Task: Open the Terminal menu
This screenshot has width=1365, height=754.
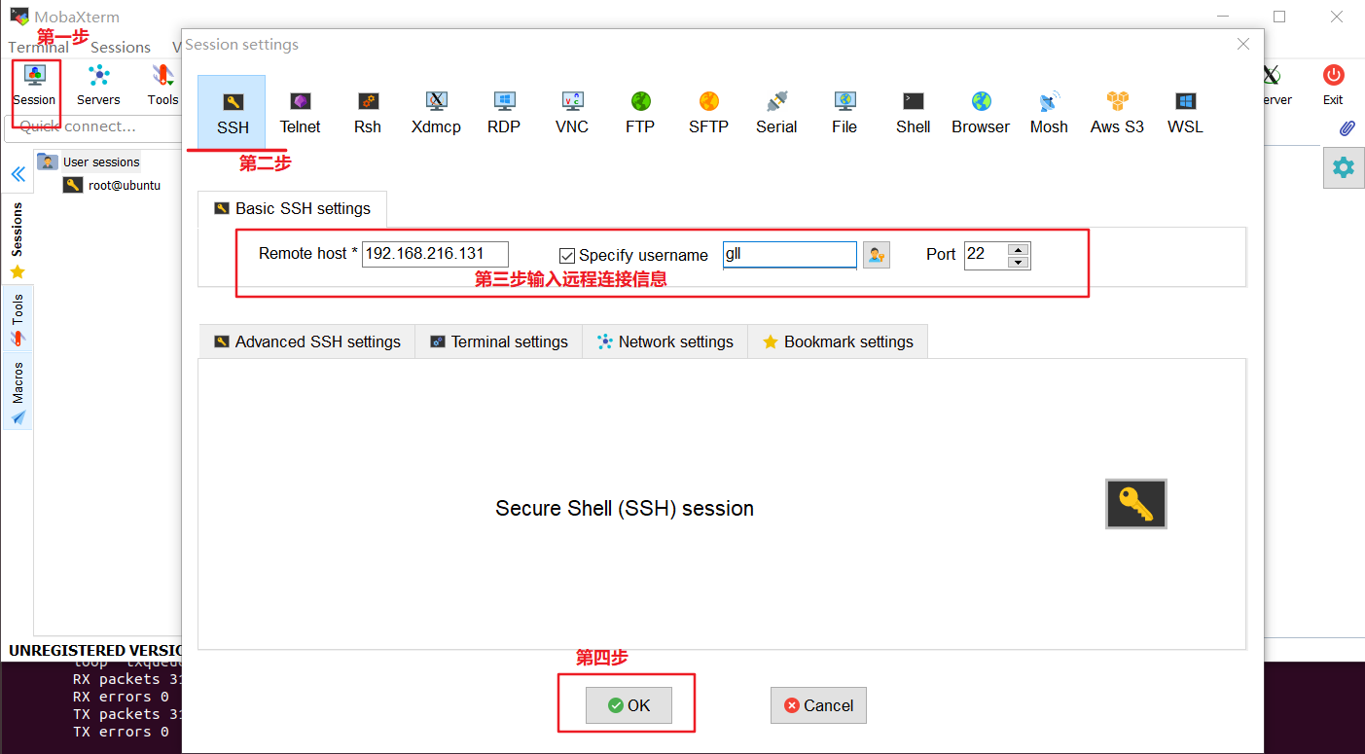Action: click(x=38, y=47)
